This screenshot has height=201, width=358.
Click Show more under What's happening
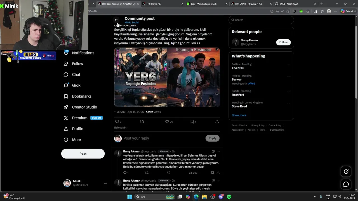(239, 115)
